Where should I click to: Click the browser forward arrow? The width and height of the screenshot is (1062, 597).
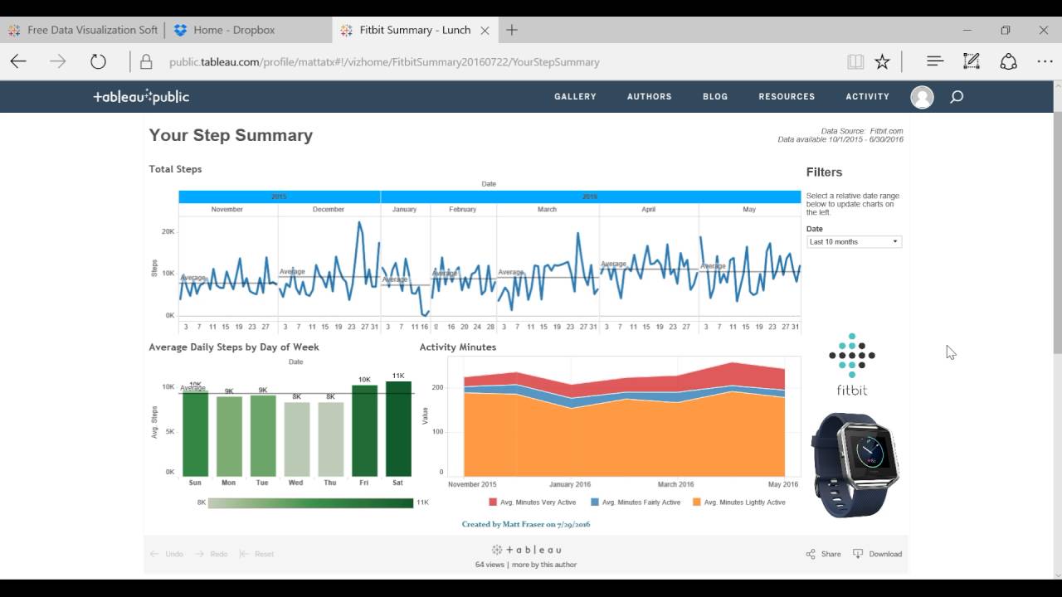click(57, 61)
